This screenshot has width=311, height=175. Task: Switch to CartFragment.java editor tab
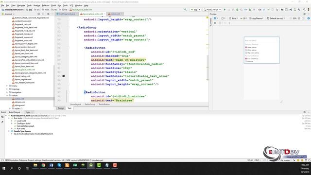(x=67, y=14)
